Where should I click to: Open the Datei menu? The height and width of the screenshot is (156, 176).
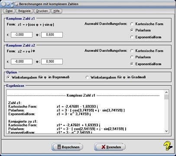click(x=9, y=11)
